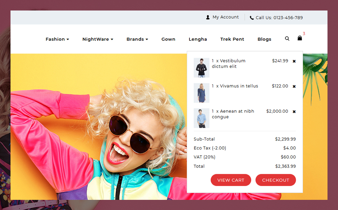Click the Sub-Total label
The width and height of the screenshot is (338, 210).
pos(204,139)
